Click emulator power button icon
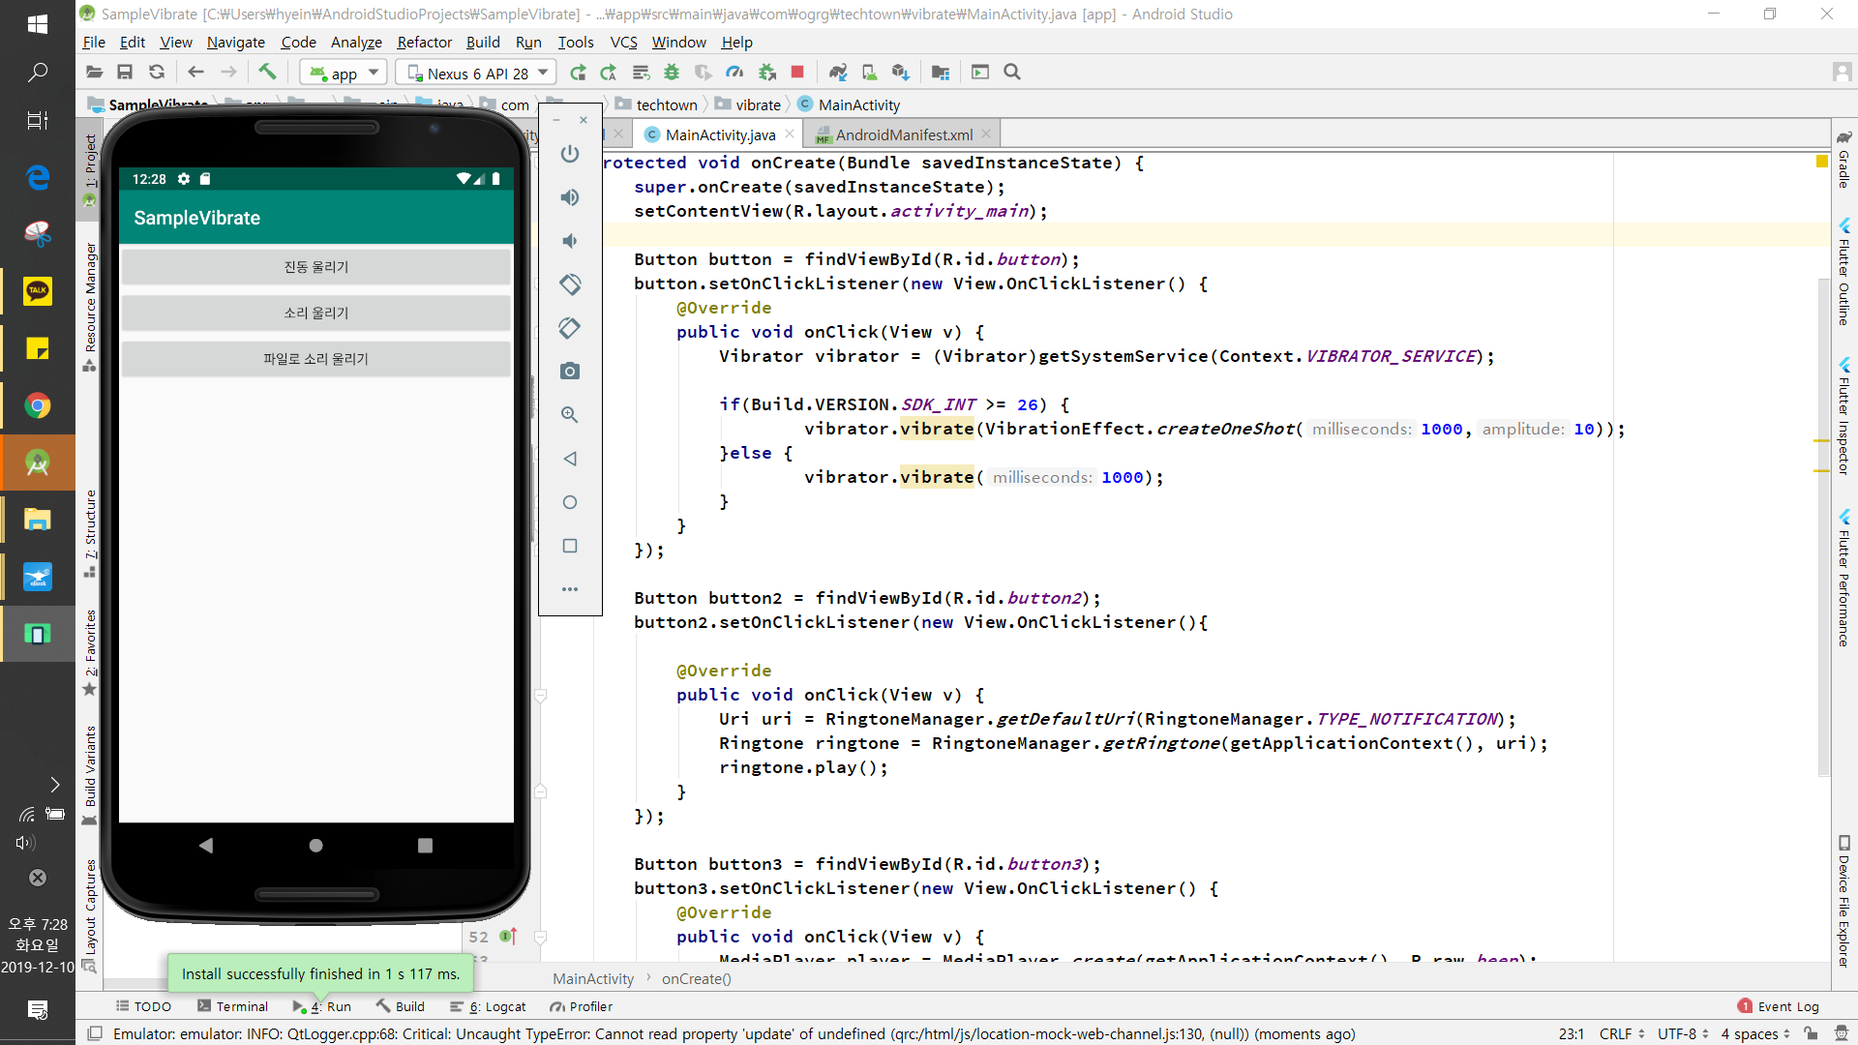This screenshot has height=1045, width=1858. (x=570, y=154)
